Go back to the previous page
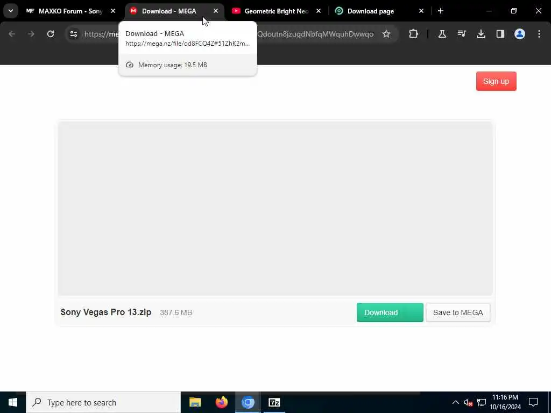 [x=12, y=34]
